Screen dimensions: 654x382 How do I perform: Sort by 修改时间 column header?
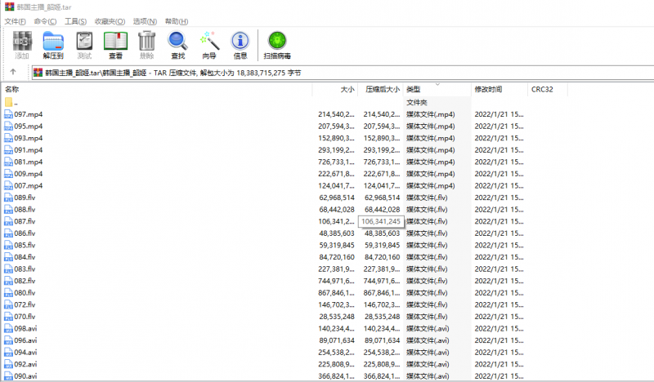coord(488,89)
